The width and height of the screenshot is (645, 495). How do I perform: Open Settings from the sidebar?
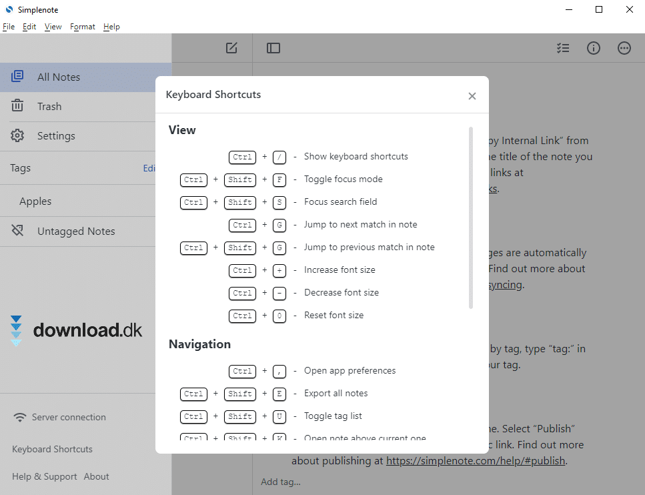56,135
